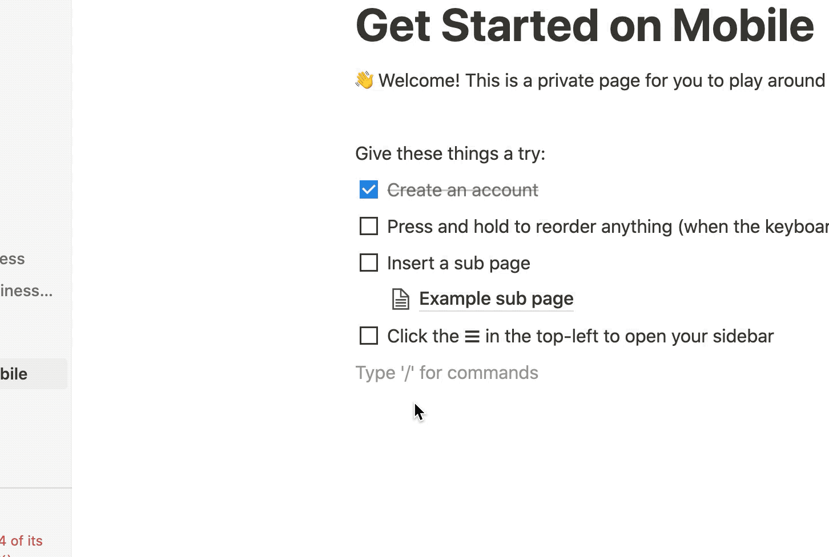Click the red '4 of its' link bottom-left

point(21,540)
